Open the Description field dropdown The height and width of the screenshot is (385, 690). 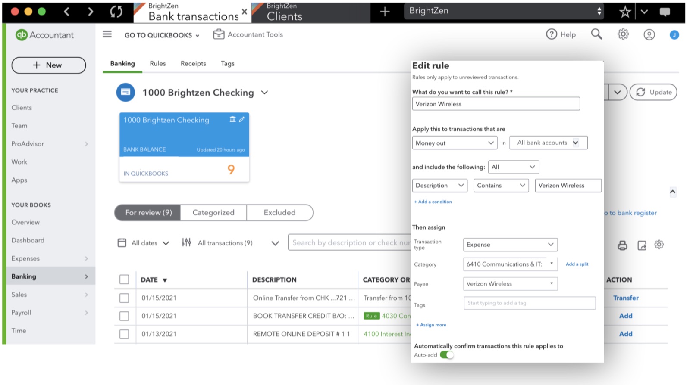tap(440, 186)
